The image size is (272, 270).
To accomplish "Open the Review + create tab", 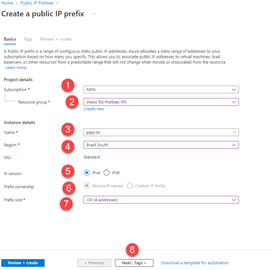I will click(56, 39).
